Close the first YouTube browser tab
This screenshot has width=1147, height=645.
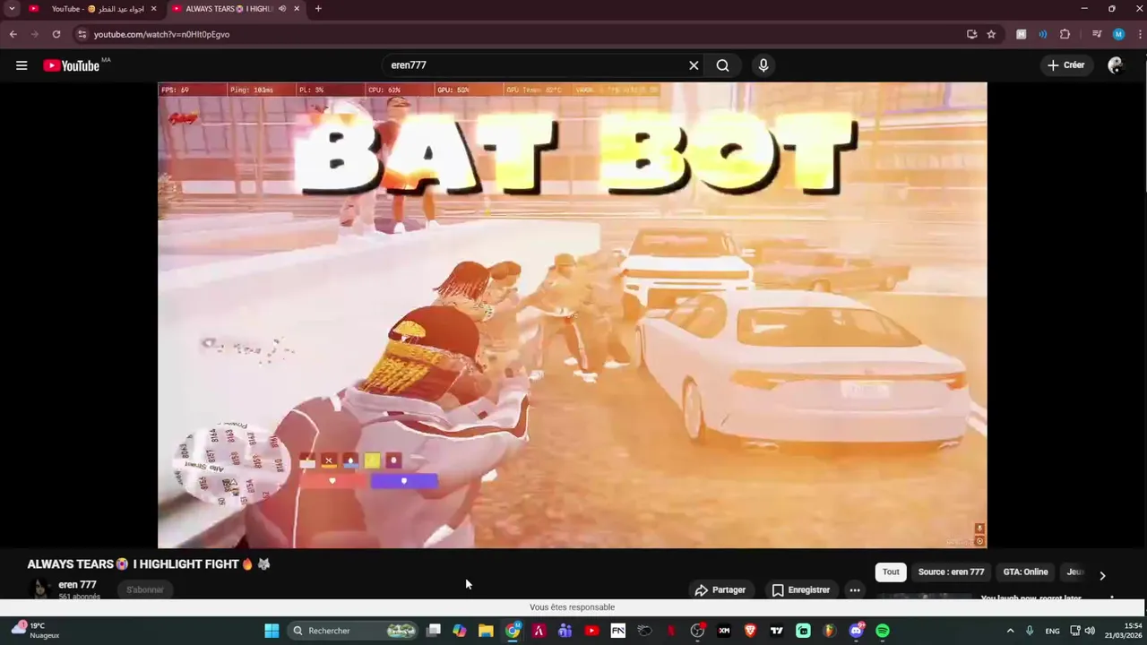153,9
